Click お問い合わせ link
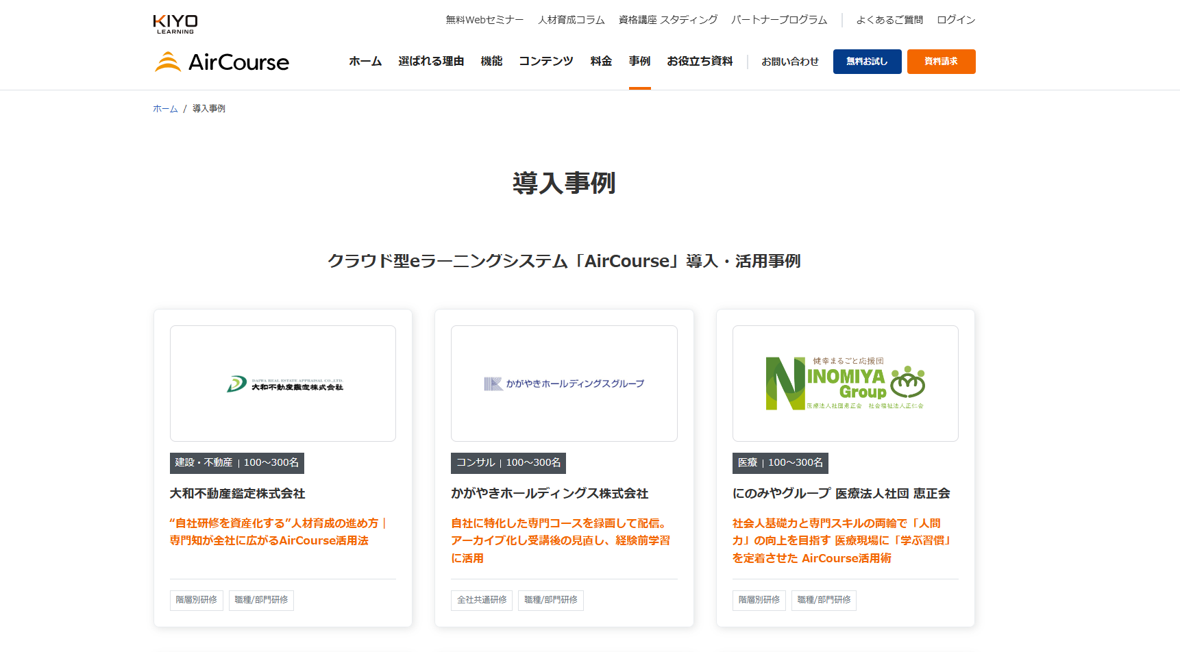 click(x=790, y=61)
